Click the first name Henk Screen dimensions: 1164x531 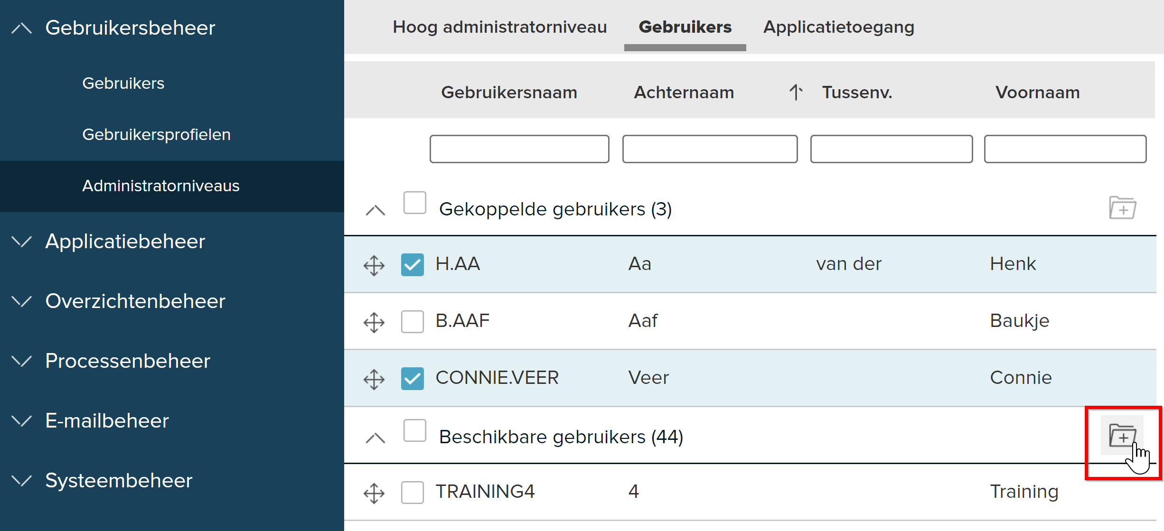pyautogui.click(x=1013, y=264)
